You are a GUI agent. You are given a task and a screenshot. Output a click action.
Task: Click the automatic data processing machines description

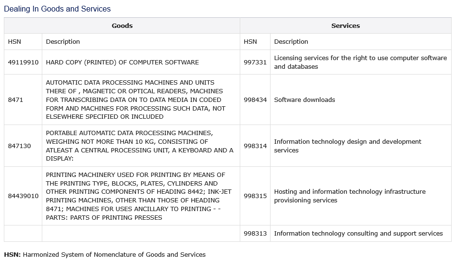[x=136, y=100]
